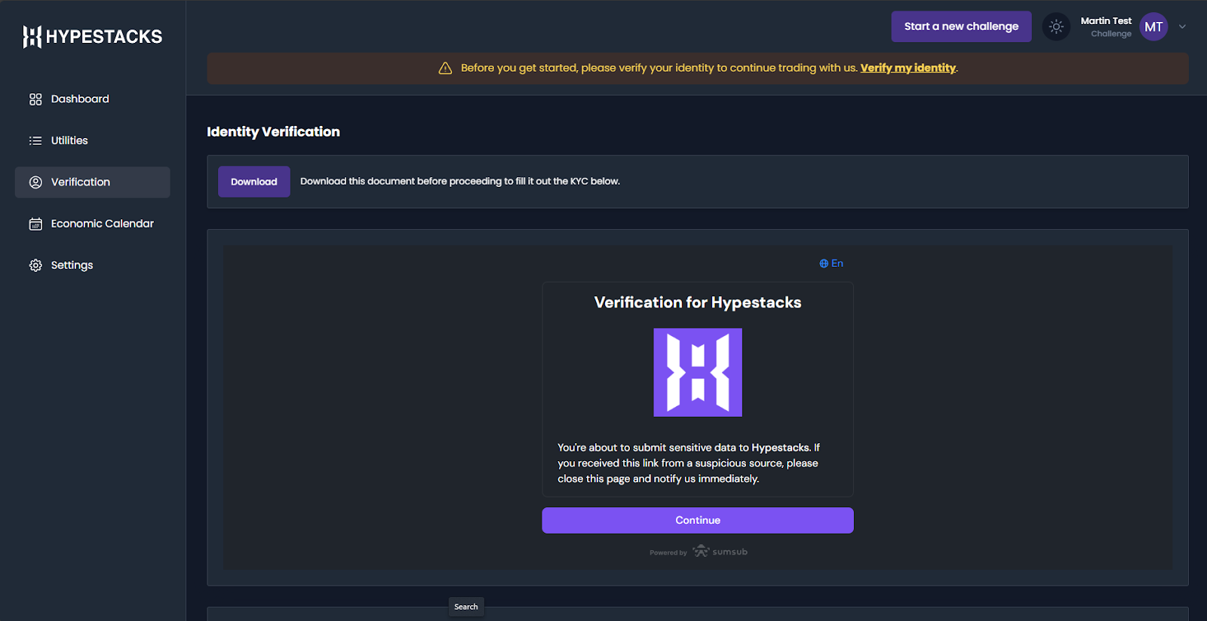Click the Verification user icon
1207x621 pixels.
pos(35,182)
